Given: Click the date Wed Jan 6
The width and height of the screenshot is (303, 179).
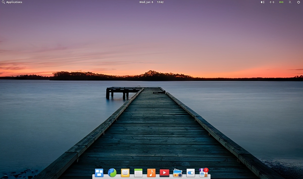Looking at the screenshot, I should 146,2.
